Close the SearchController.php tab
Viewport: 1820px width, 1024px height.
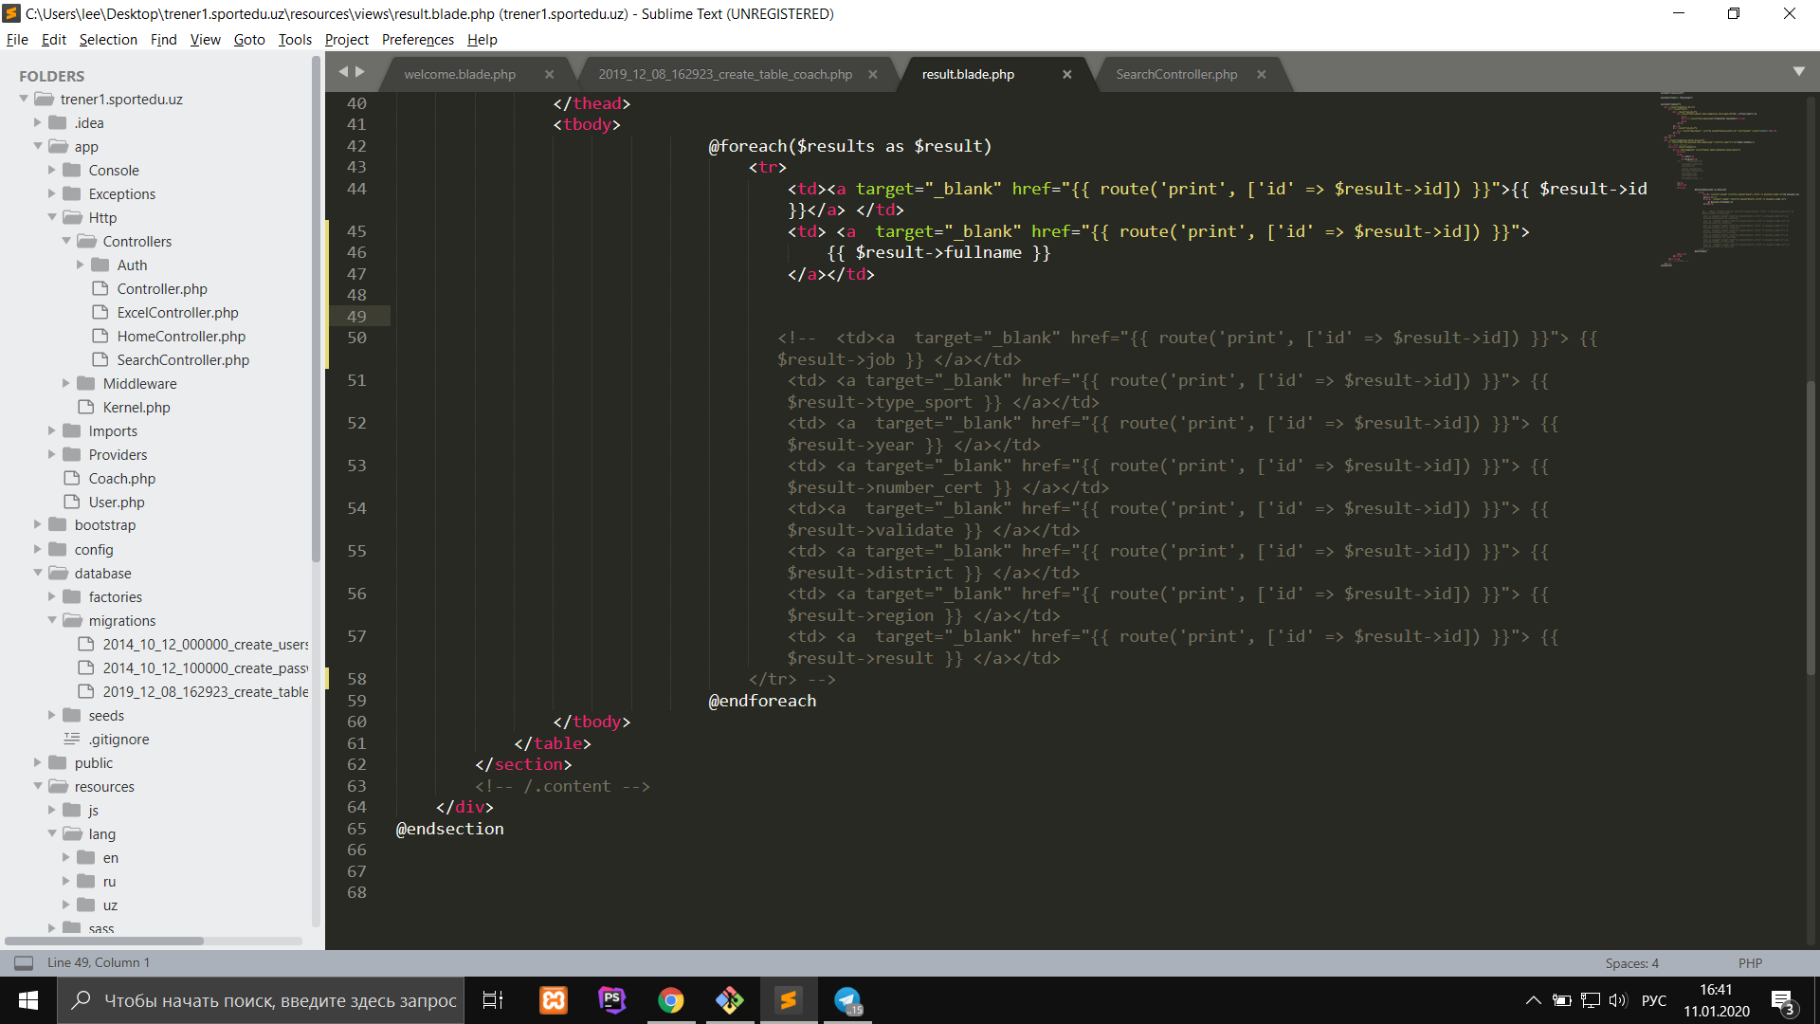1262,74
